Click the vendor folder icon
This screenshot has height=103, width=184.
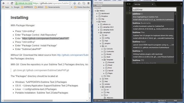[x=103, y=84]
